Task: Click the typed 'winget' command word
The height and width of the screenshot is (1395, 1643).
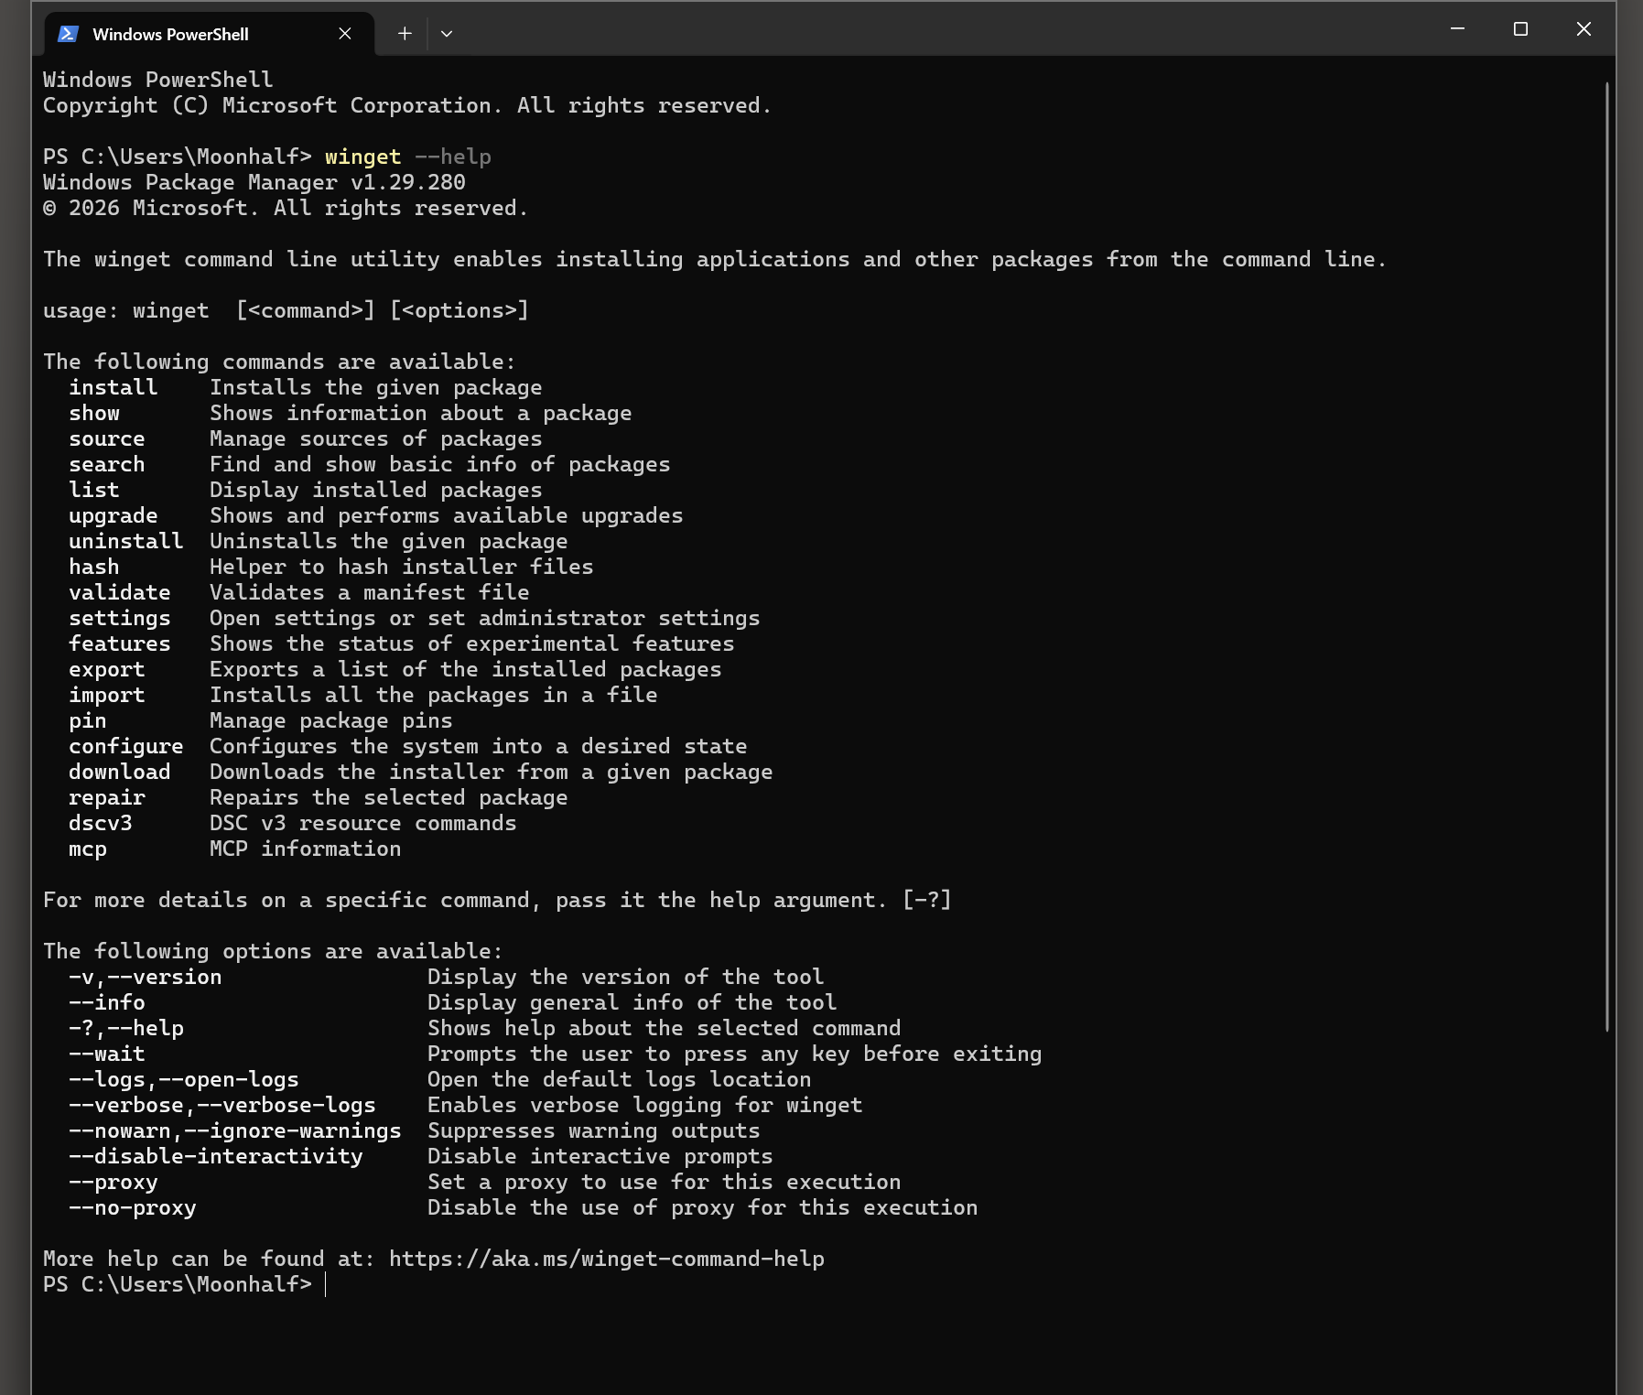Action: point(363,157)
